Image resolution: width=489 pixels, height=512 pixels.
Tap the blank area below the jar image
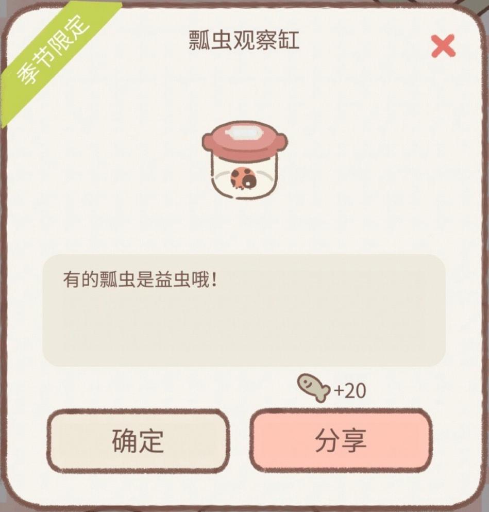coord(244,228)
